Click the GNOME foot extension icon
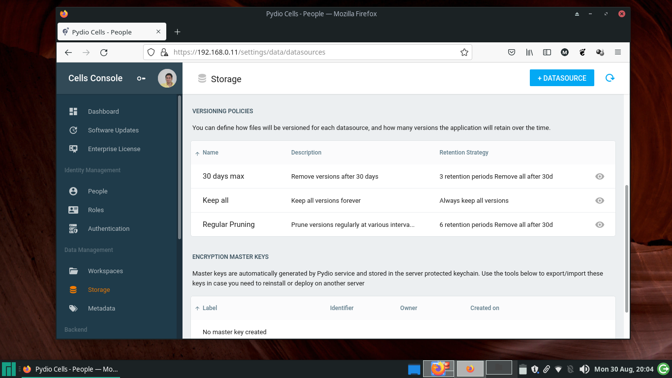 tap(582, 52)
